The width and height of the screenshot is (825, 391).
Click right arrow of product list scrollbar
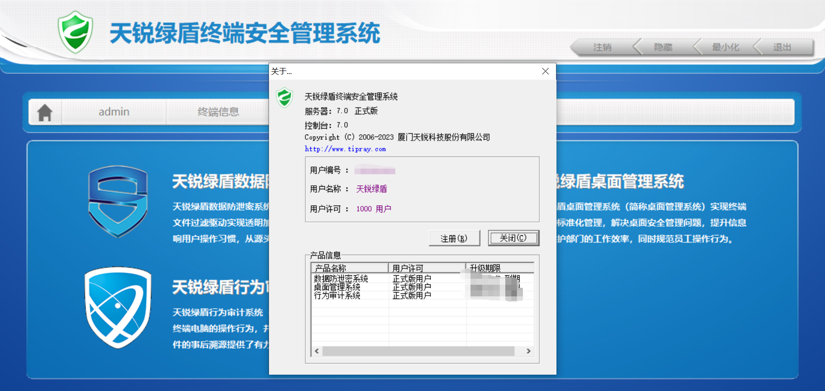[x=529, y=351]
